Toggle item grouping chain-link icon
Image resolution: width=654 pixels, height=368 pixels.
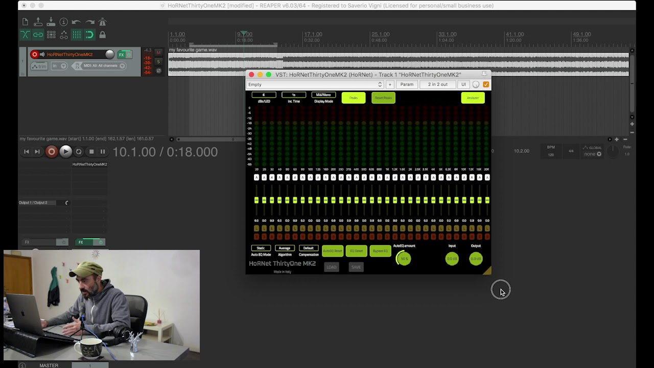[38, 35]
